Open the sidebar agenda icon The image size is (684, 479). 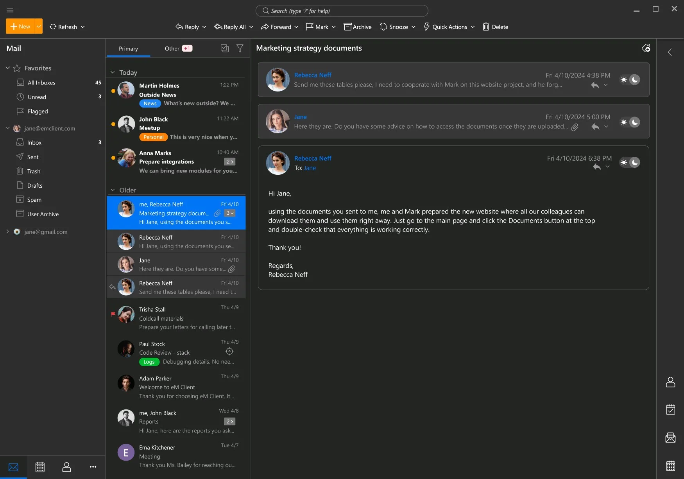pos(670,410)
